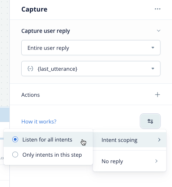
Task: Click the No reply chevron arrow
Action: (156, 161)
